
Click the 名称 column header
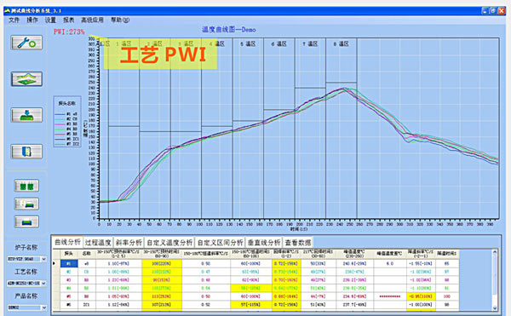pyautogui.click(x=87, y=254)
